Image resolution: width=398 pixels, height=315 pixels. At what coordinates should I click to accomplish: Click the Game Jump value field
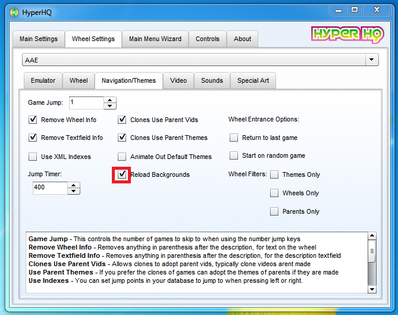[86, 102]
